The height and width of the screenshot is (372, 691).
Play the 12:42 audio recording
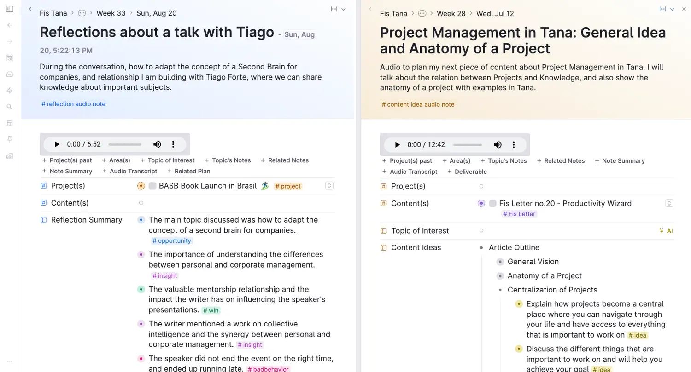coord(397,145)
